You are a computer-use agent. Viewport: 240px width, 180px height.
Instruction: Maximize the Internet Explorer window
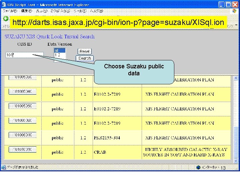(228, 5)
